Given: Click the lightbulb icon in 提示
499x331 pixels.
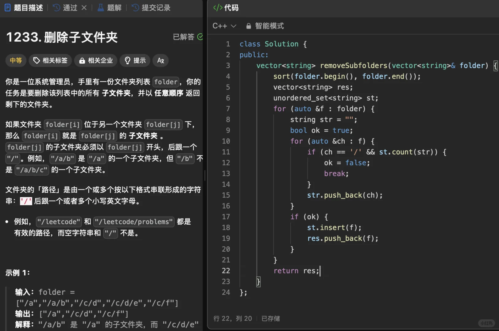Looking at the screenshot, I should pos(127,60).
